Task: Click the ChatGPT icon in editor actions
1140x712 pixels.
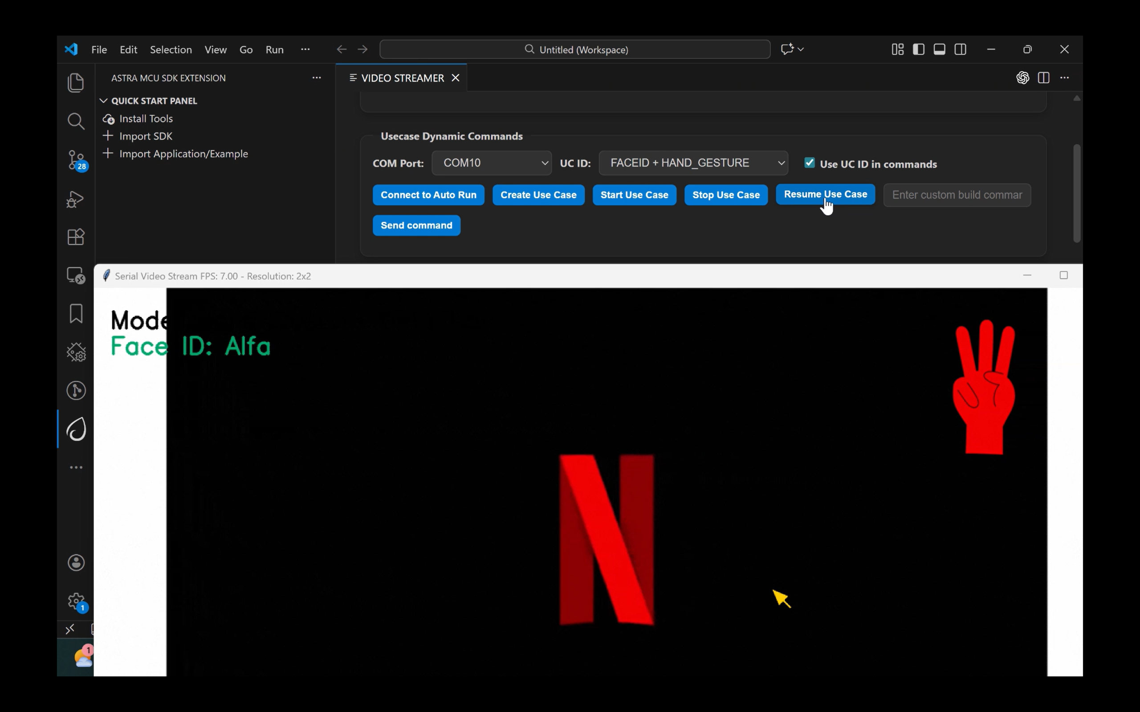Action: click(1023, 78)
